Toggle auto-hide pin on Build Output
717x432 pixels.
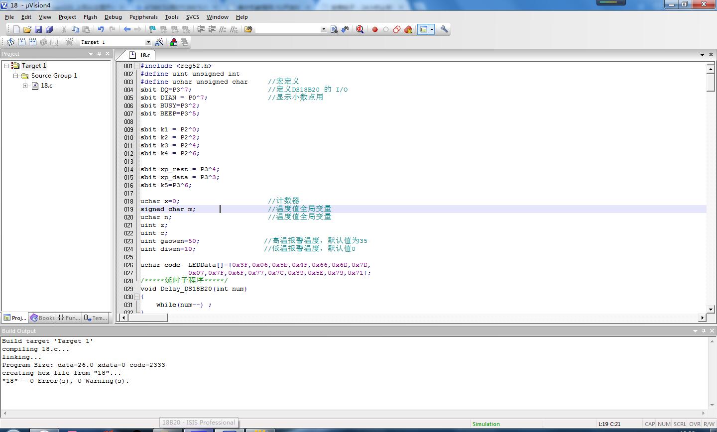[x=704, y=331]
